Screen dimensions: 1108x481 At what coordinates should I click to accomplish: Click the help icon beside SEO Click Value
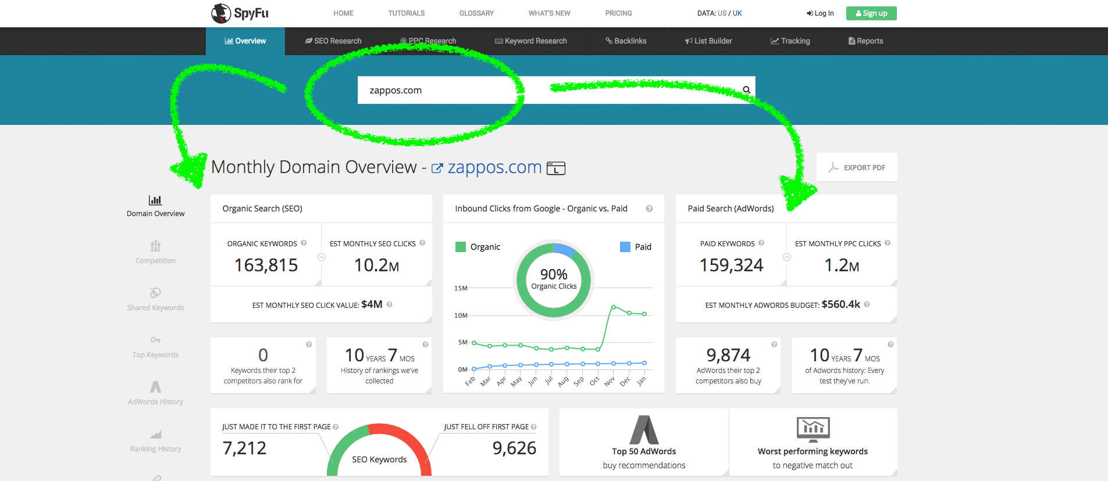(389, 304)
